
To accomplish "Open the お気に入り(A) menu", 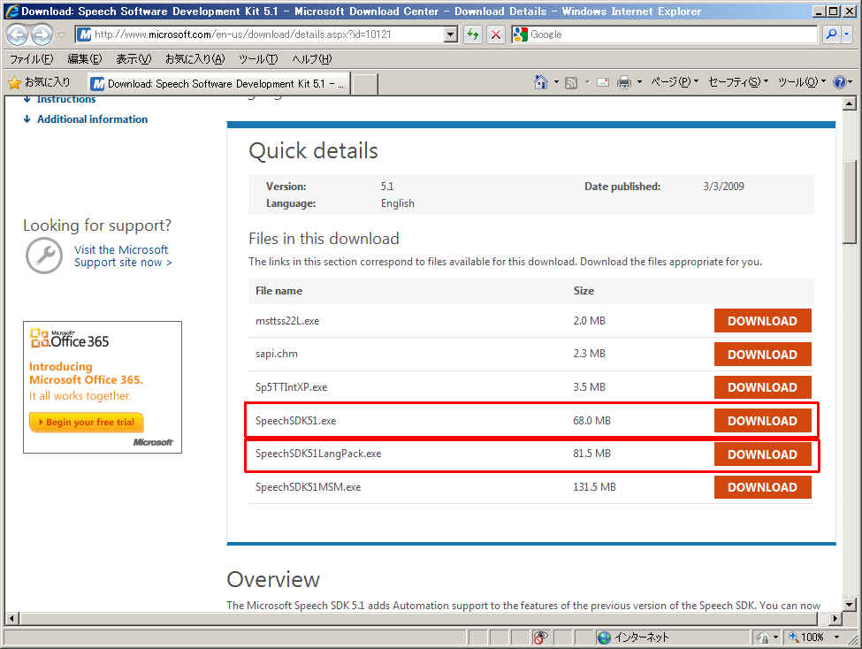I will pos(195,59).
